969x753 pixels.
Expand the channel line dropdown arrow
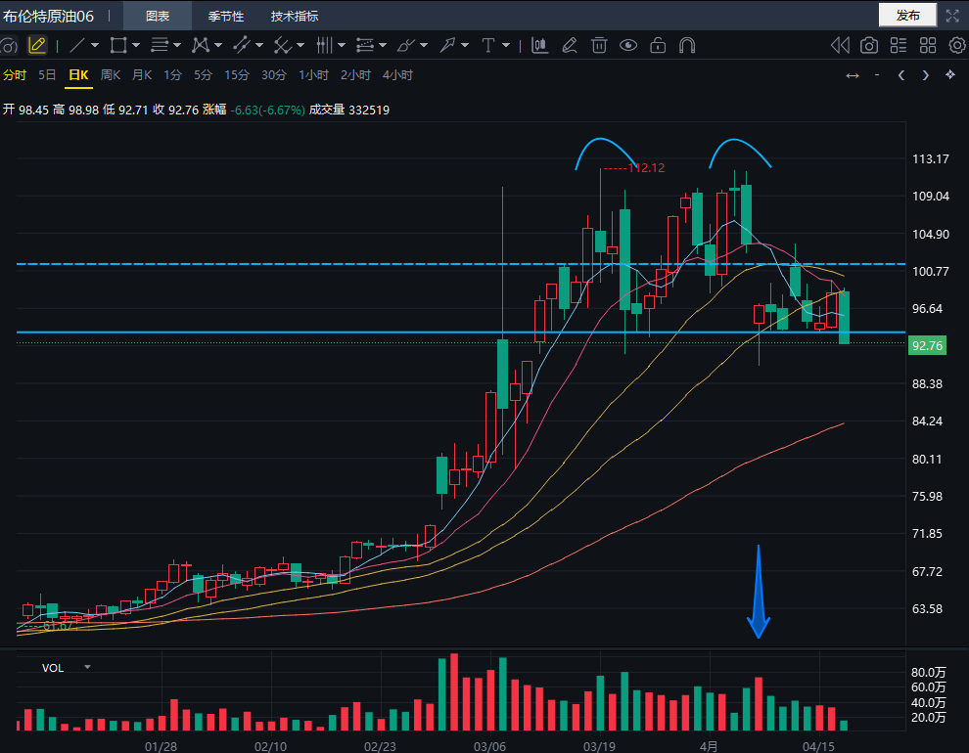click(259, 45)
